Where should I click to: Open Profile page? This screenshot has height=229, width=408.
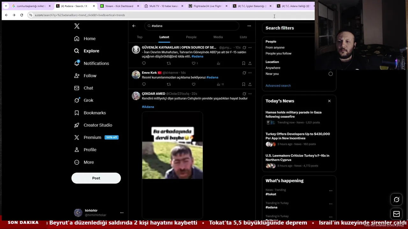pos(85,150)
